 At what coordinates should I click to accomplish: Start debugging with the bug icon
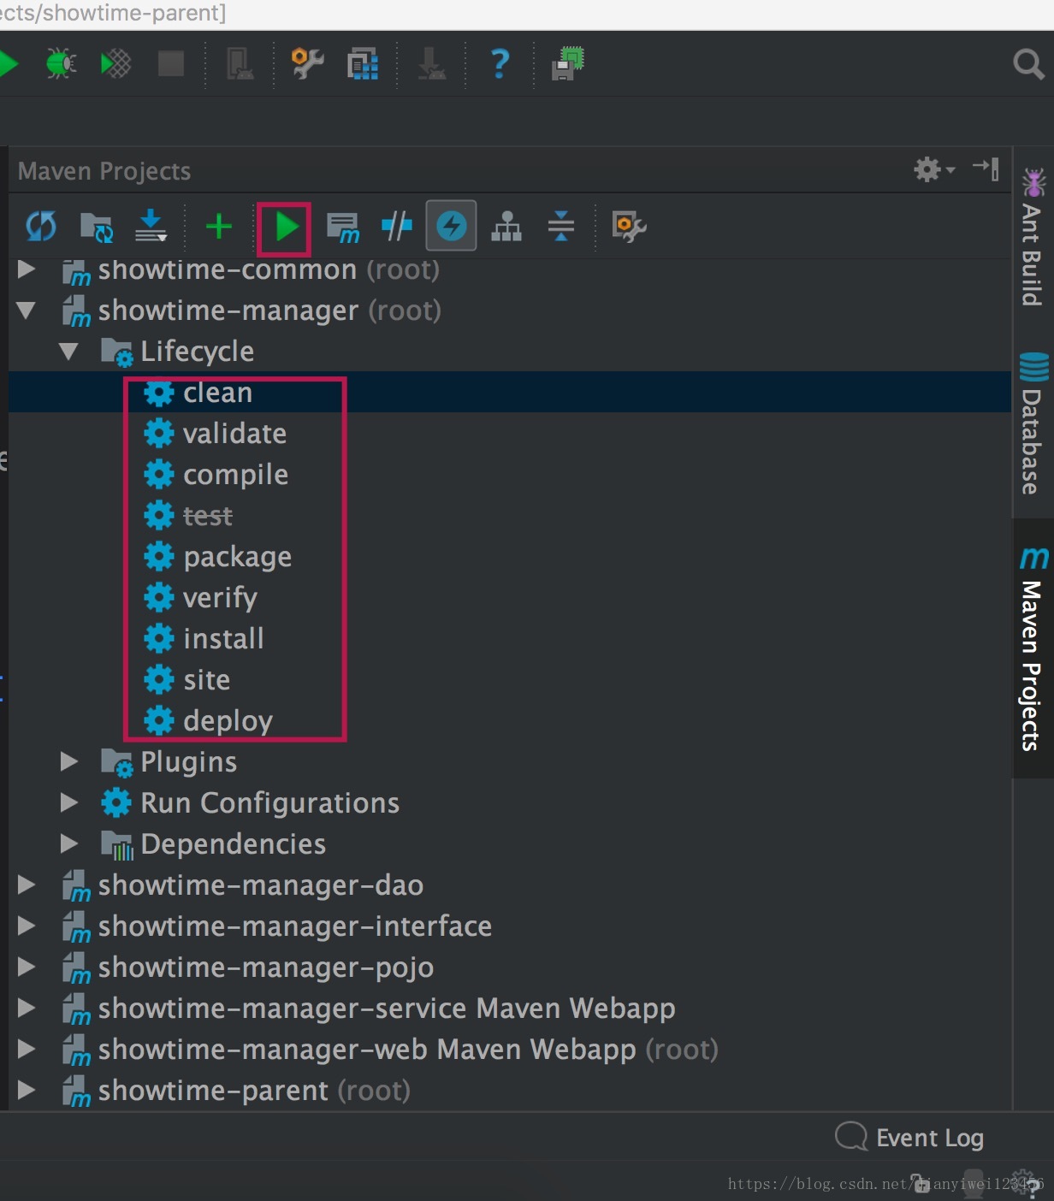(61, 63)
